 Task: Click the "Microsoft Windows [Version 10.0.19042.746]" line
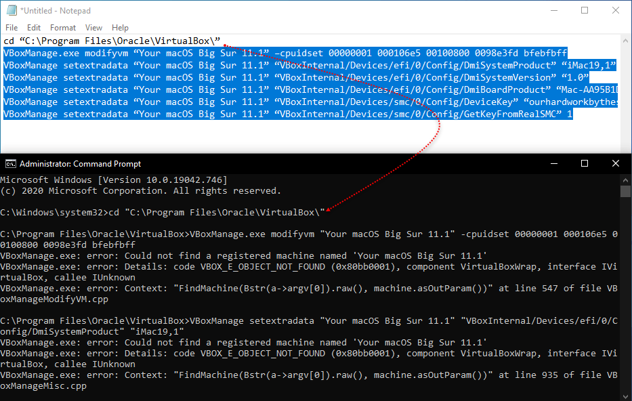click(x=114, y=180)
